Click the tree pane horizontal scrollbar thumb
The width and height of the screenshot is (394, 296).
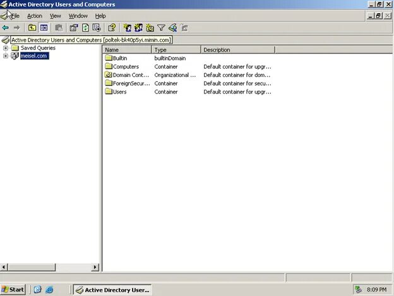click(x=32, y=267)
